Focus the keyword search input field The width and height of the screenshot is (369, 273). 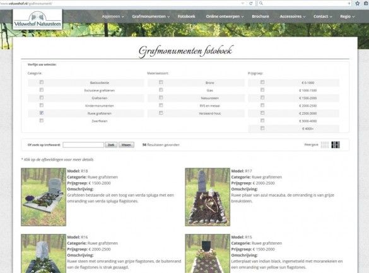tap(83, 145)
